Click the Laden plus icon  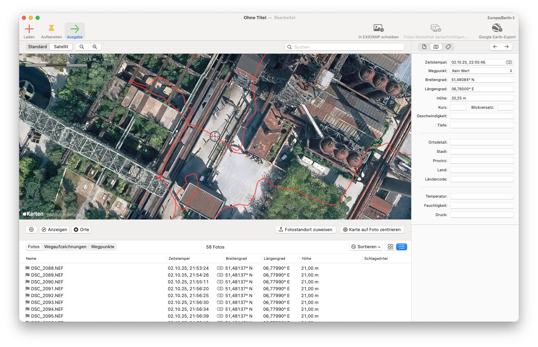point(29,29)
